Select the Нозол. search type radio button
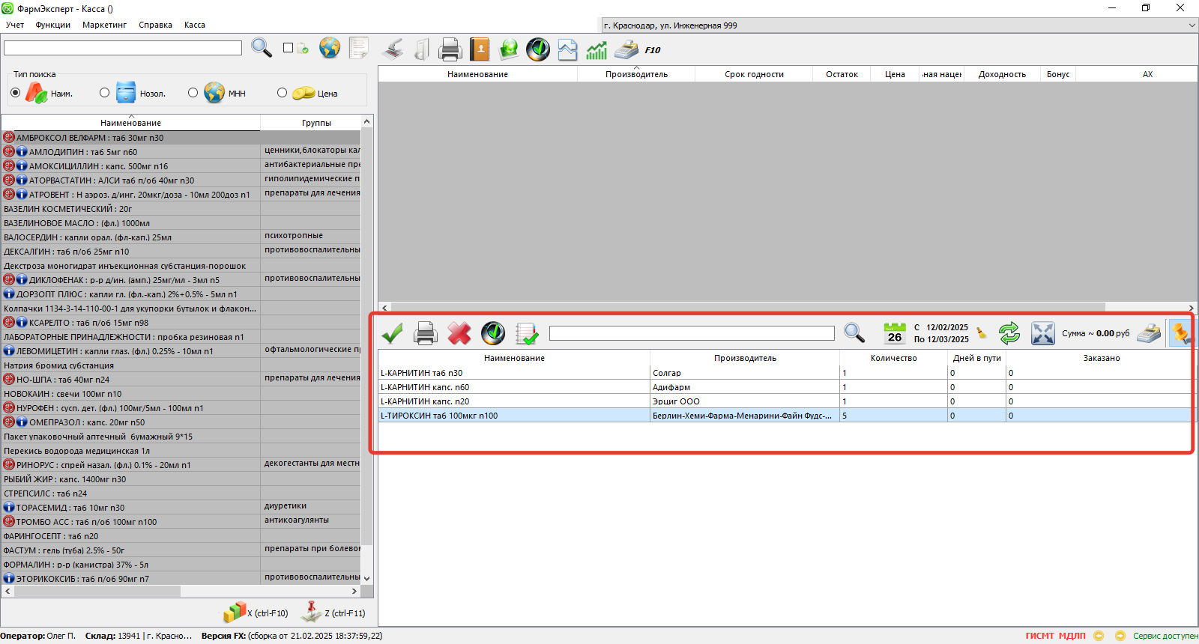The image size is (1199, 644). 104,93
